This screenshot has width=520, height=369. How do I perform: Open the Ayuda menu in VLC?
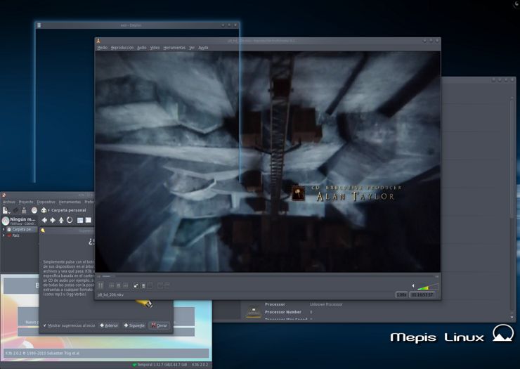pos(203,48)
